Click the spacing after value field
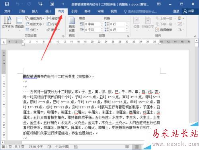 tap(117, 30)
